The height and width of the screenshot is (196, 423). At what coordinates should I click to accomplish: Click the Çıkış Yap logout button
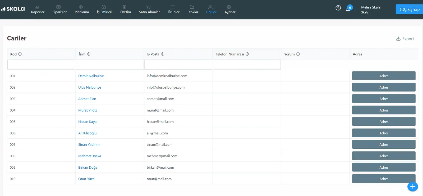coord(409,9)
